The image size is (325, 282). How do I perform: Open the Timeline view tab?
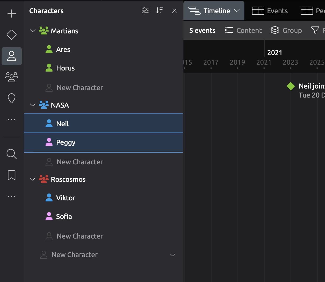pos(214,11)
